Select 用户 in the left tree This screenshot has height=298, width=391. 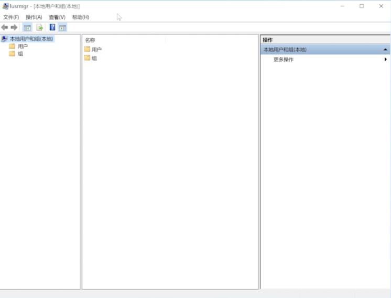click(x=23, y=46)
